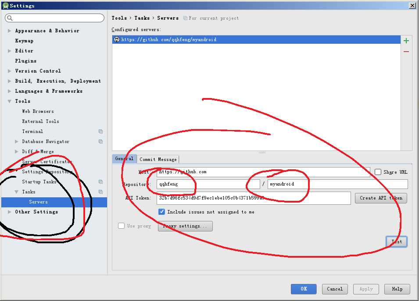Open Proxy settings
This screenshot has height=301, width=419.
(x=185, y=226)
